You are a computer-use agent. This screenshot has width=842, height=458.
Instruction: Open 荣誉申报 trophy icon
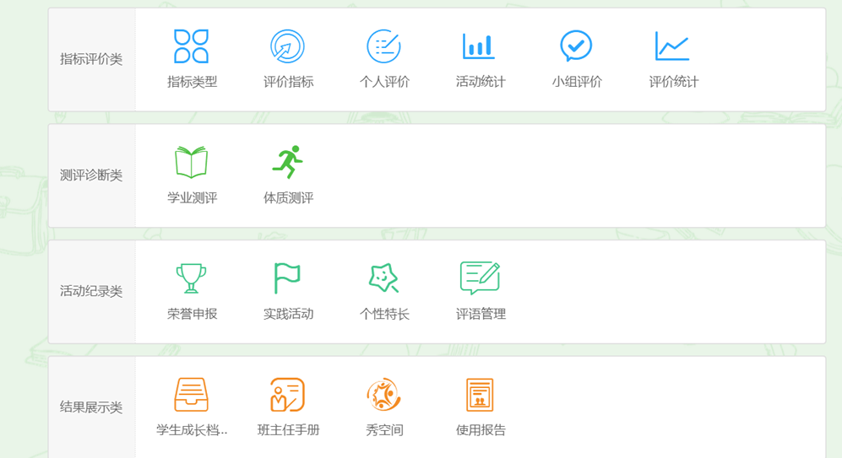click(x=192, y=277)
